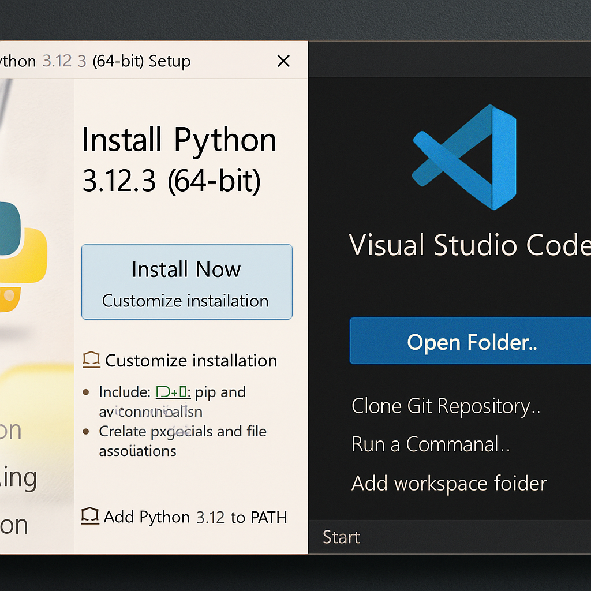Viewport: 591px width, 591px height.
Task: Click Customize installation text inside Install Now box
Action: click(x=185, y=301)
